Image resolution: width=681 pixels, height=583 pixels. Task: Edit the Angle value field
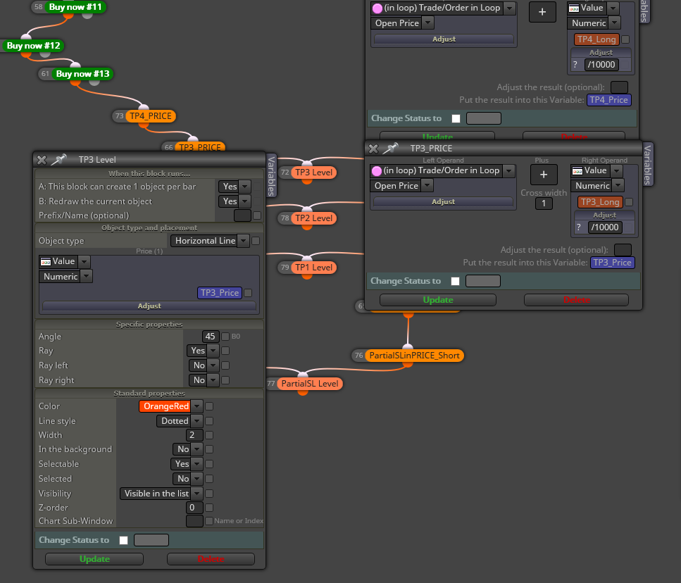(210, 337)
